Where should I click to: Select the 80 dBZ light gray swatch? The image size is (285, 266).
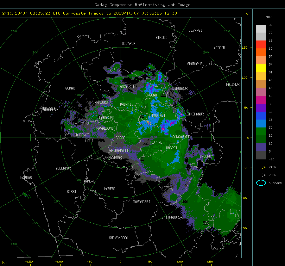(261, 28)
